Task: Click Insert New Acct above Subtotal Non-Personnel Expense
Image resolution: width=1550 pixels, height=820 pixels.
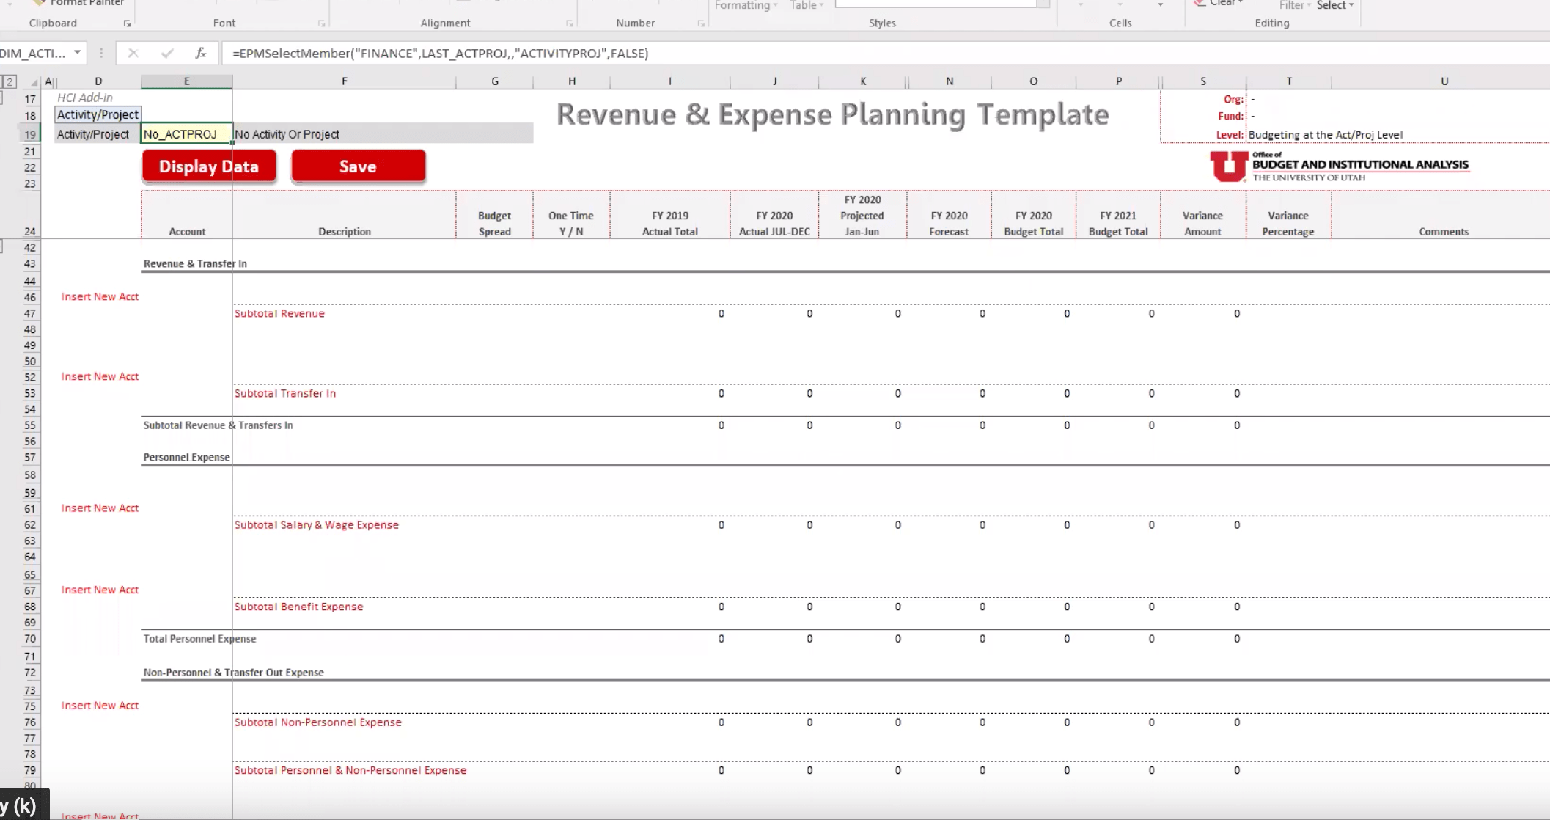Action: click(x=100, y=705)
